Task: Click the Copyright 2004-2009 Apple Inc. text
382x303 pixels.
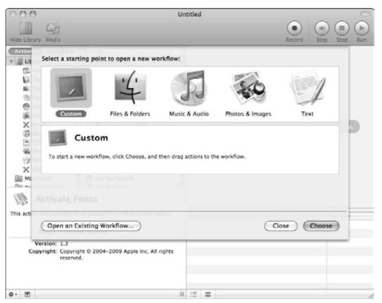Action: 116,254
